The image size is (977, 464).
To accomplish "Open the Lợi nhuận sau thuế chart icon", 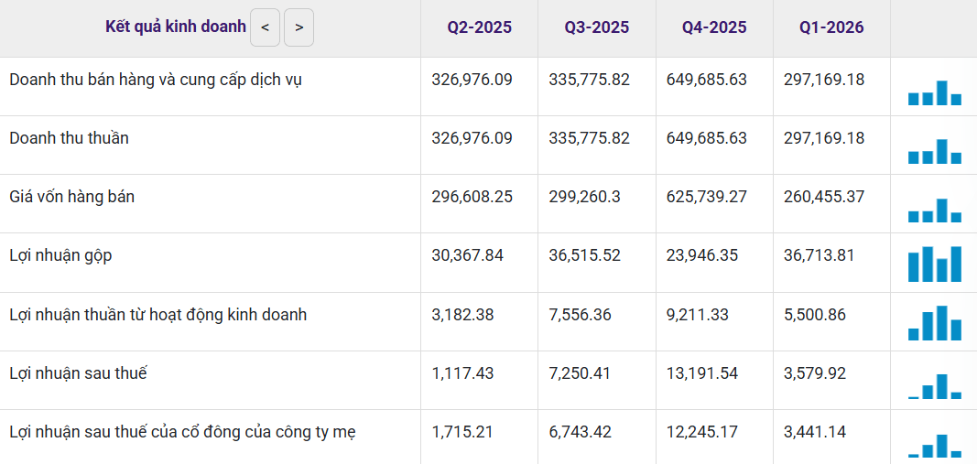I will (935, 386).
